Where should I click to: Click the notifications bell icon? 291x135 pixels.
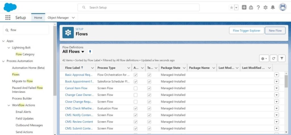(273, 8)
